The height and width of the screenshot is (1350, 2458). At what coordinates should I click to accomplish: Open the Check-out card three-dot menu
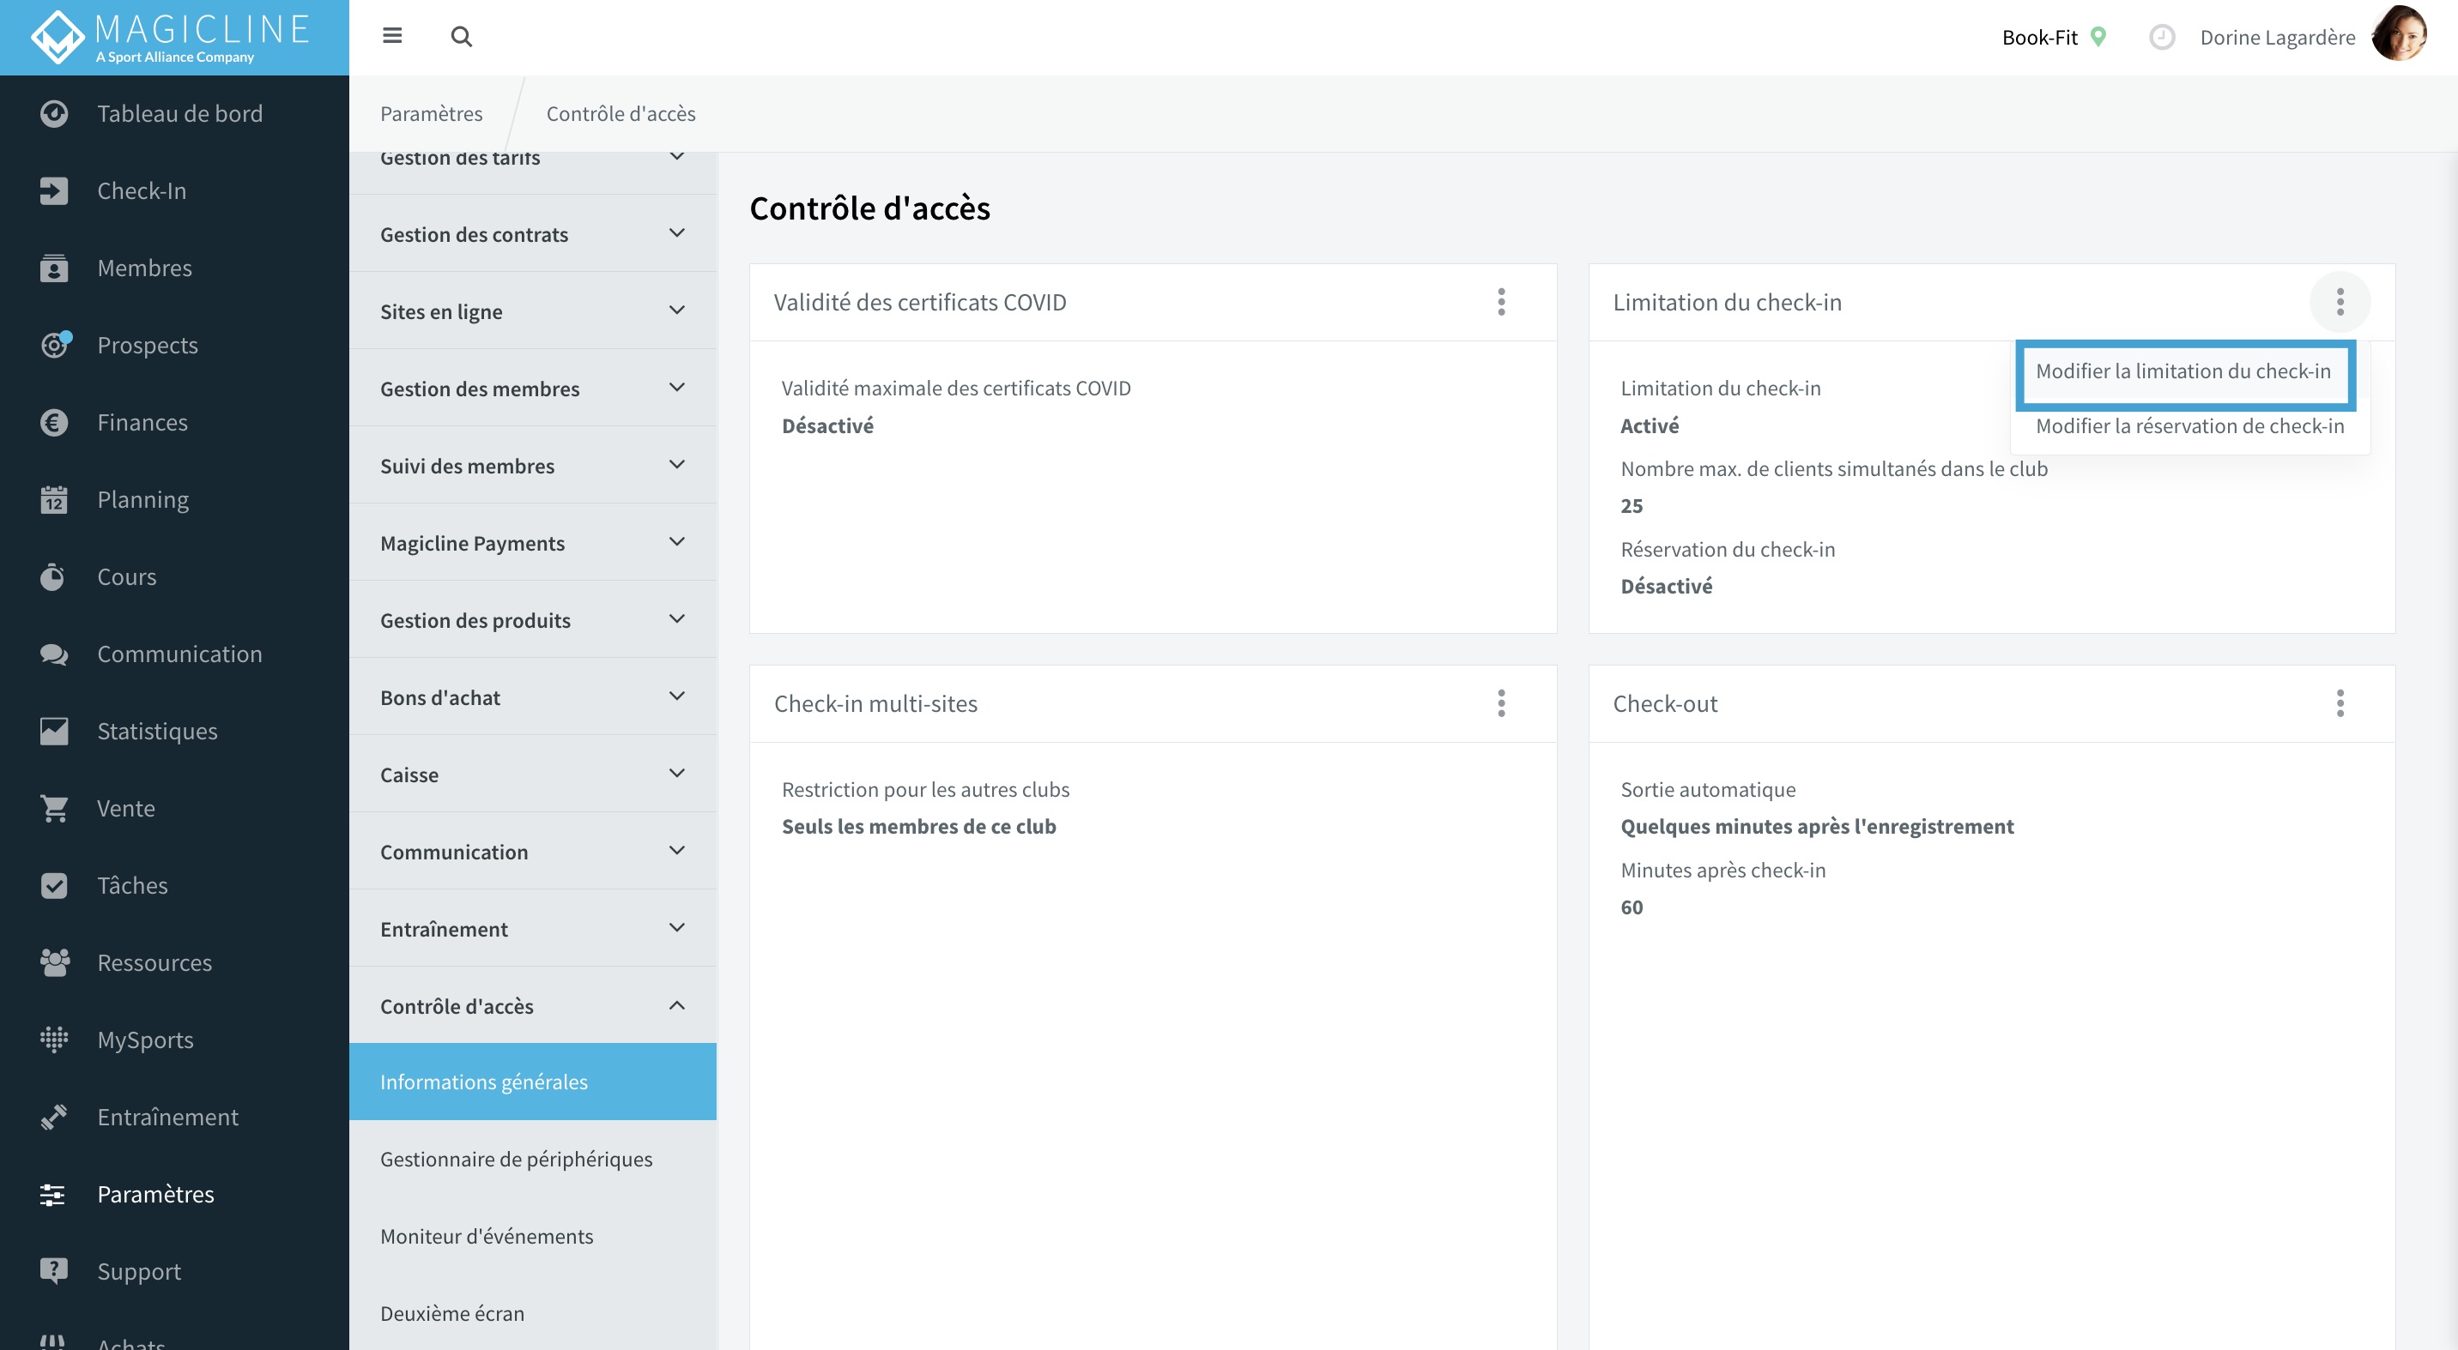(x=2340, y=703)
